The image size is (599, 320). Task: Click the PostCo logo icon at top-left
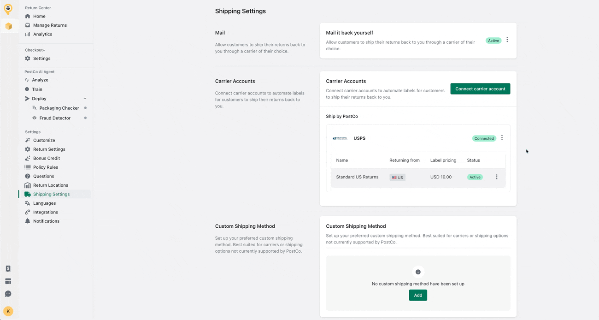(8, 8)
